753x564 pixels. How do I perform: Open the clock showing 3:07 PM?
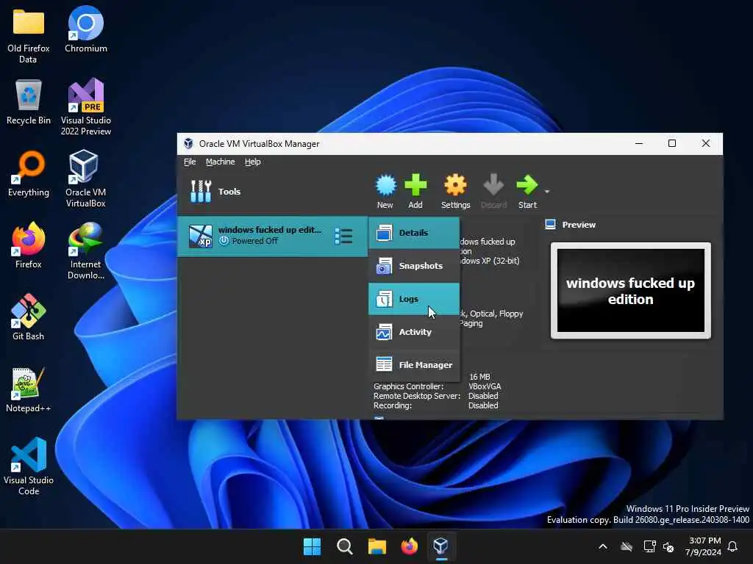point(704,546)
